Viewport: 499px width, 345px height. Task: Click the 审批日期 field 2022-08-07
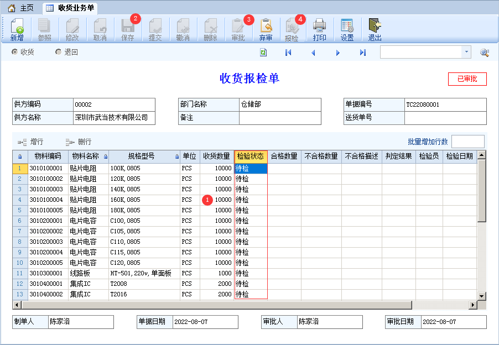coord(454,322)
